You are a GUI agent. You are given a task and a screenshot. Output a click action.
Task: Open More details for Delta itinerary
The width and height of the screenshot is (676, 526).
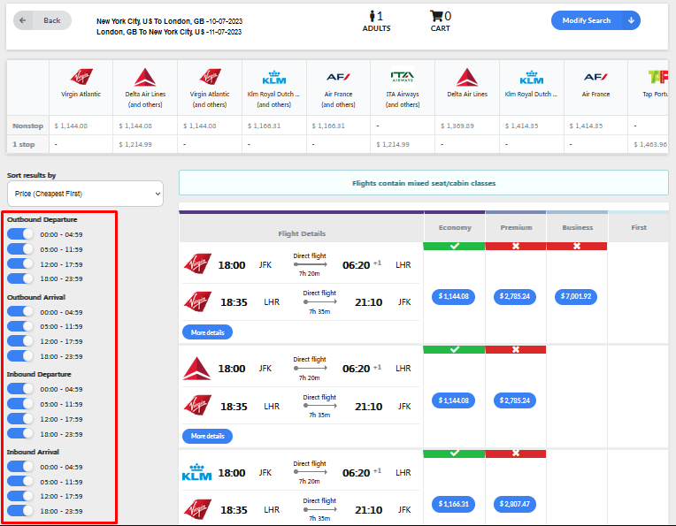coord(207,436)
